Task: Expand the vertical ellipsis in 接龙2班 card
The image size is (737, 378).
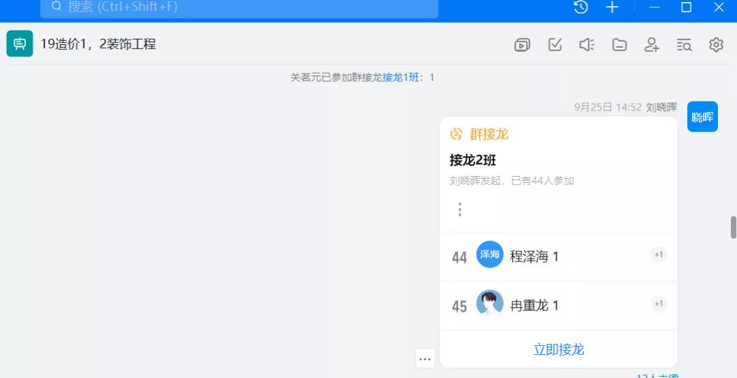Action: click(460, 209)
